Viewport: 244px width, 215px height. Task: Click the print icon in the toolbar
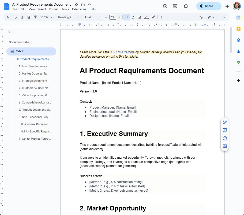(29, 17)
